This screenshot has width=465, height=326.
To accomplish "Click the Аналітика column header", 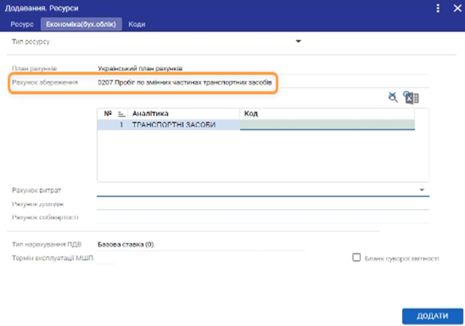I will 184,113.
